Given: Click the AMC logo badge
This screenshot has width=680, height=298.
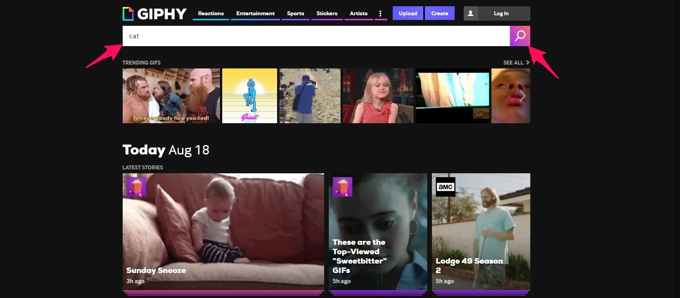Looking at the screenshot, I should (x=446, y=187).
